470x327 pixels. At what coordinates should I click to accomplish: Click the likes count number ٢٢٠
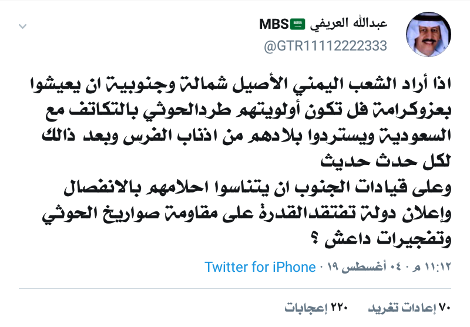click(339, 307)
